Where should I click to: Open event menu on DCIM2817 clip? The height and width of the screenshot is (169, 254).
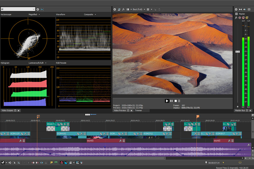click(240, 134)
